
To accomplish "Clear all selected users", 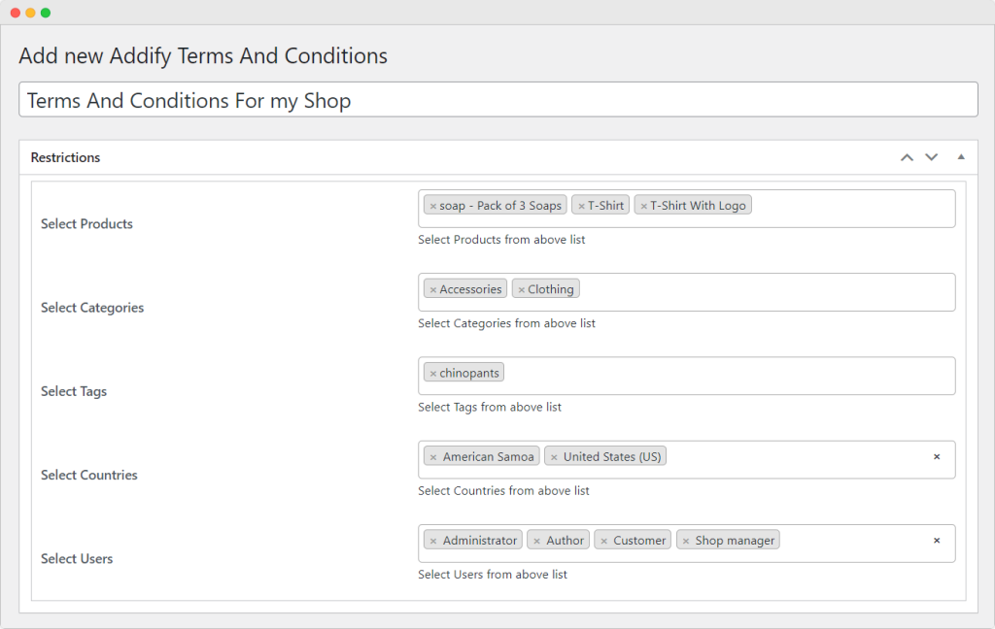I will click(x=937, y=541).
